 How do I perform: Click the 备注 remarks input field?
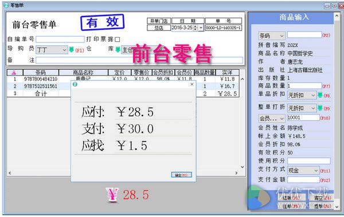pyautogui.click(x=139, y=60)
